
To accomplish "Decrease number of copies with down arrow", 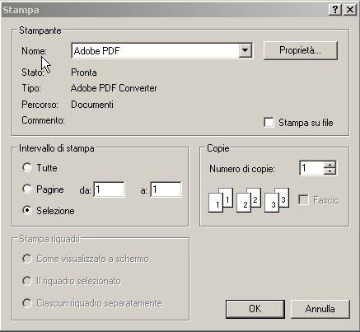I will tap(330, 171).
